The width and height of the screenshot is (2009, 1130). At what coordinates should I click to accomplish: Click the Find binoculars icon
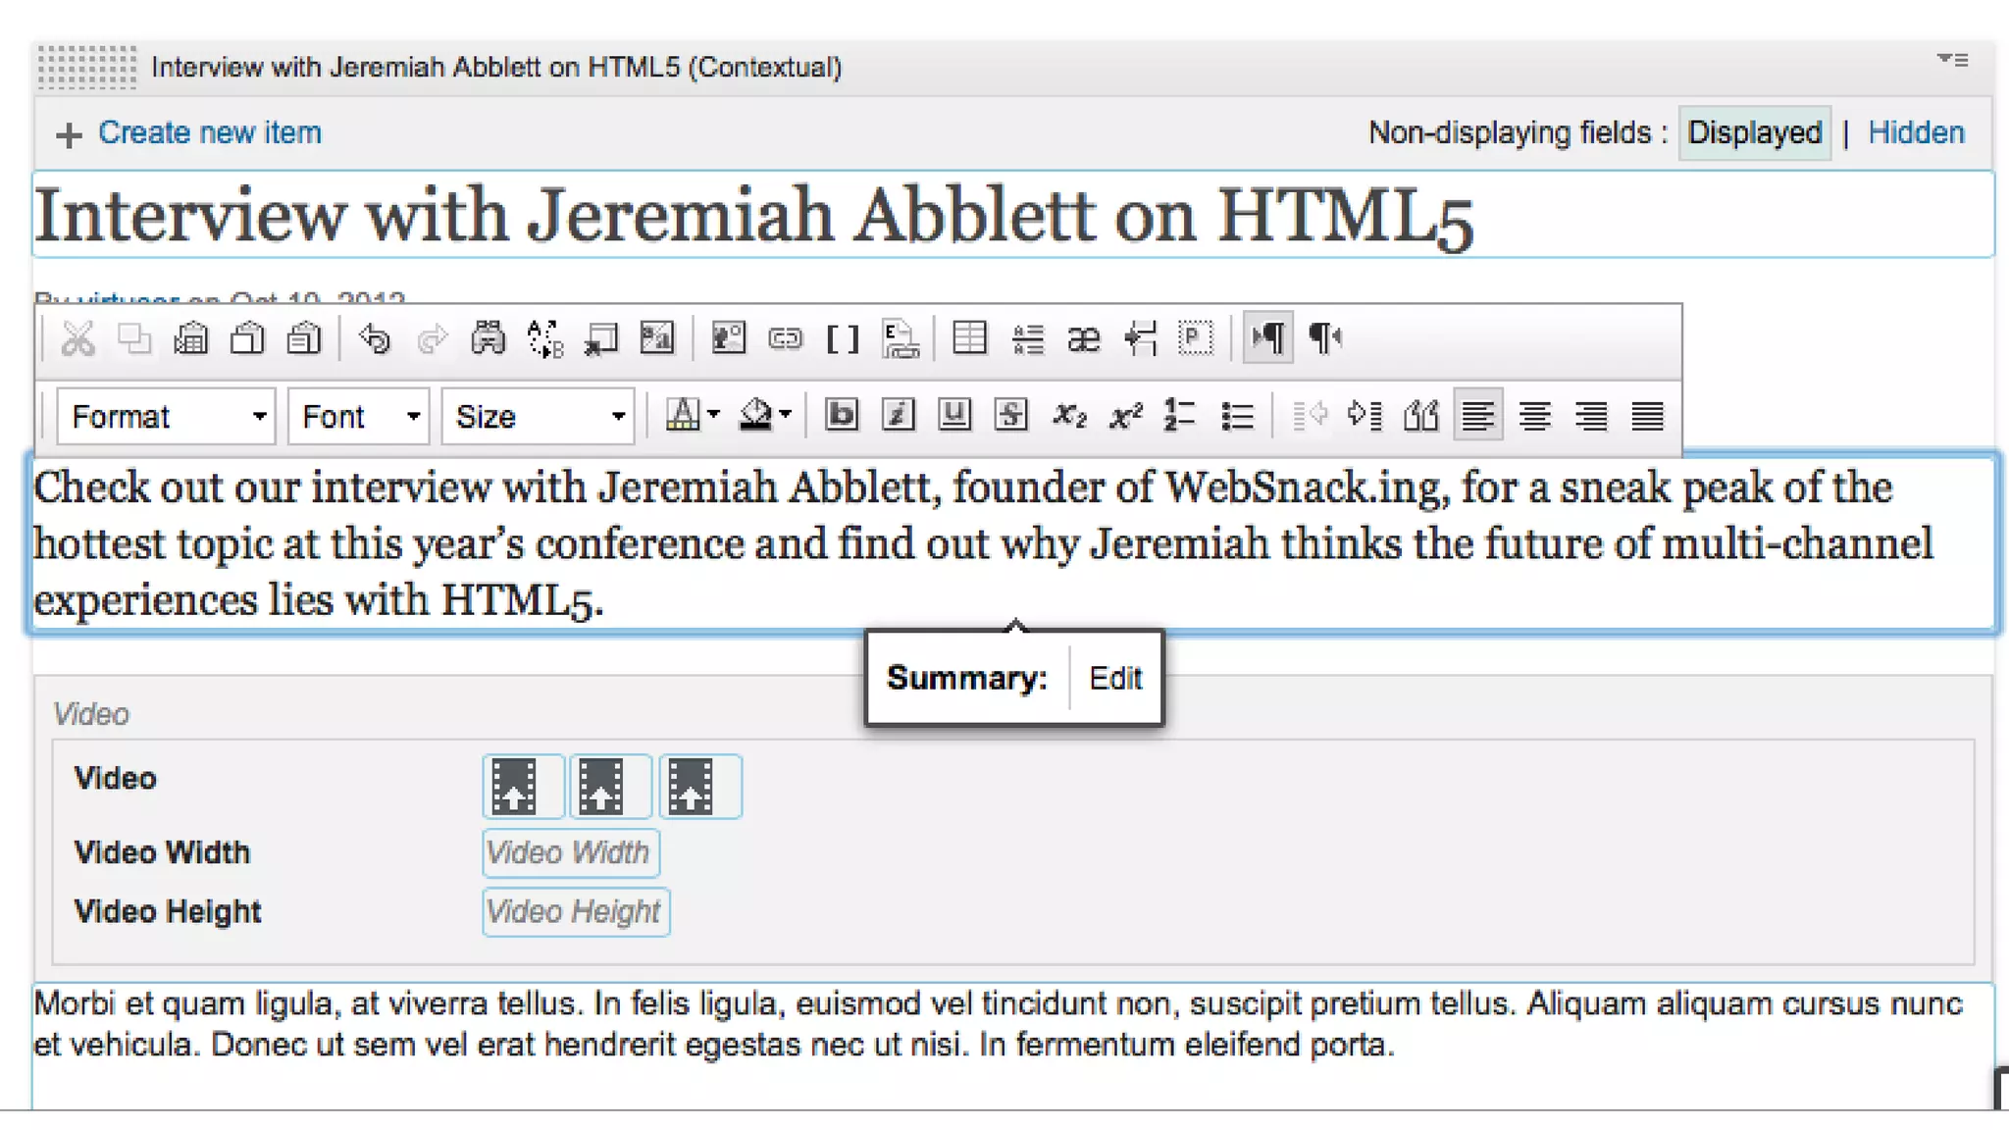coord(488,339)
